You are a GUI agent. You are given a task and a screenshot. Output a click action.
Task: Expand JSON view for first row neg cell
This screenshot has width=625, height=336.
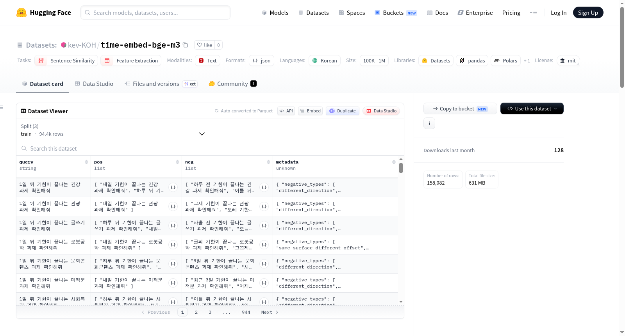tap(264, 187)
